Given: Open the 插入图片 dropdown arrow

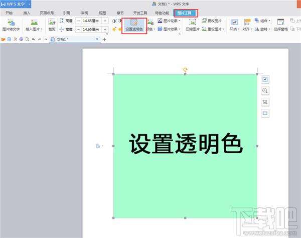Looking at the screenshot, I should point(41,29).
